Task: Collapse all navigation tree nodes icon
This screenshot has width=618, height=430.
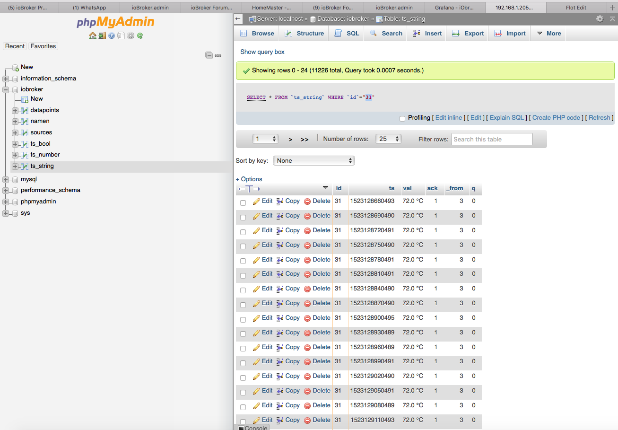Action: (x=209, y=55)
